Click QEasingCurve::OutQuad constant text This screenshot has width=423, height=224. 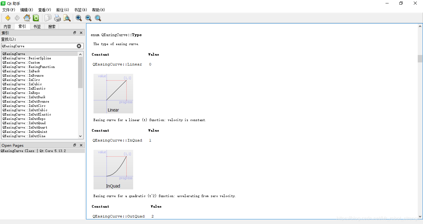[119, 216]
